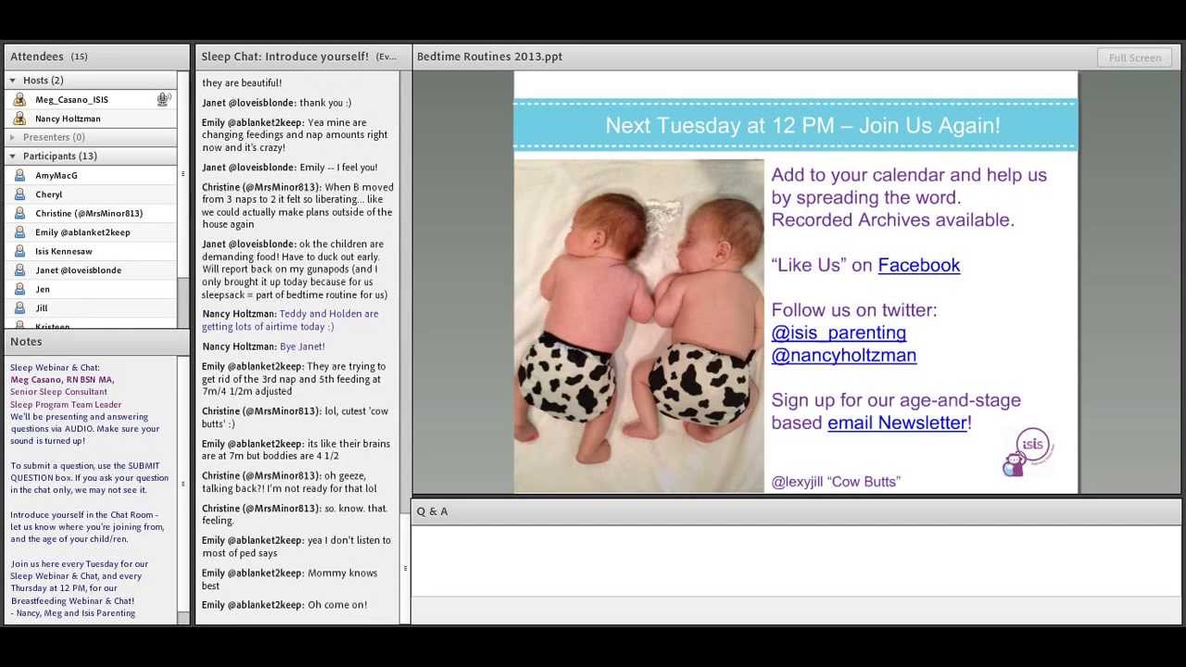
Task: Click Janet's message "Emily -- I feel you!"
Action: coord(338,168)
